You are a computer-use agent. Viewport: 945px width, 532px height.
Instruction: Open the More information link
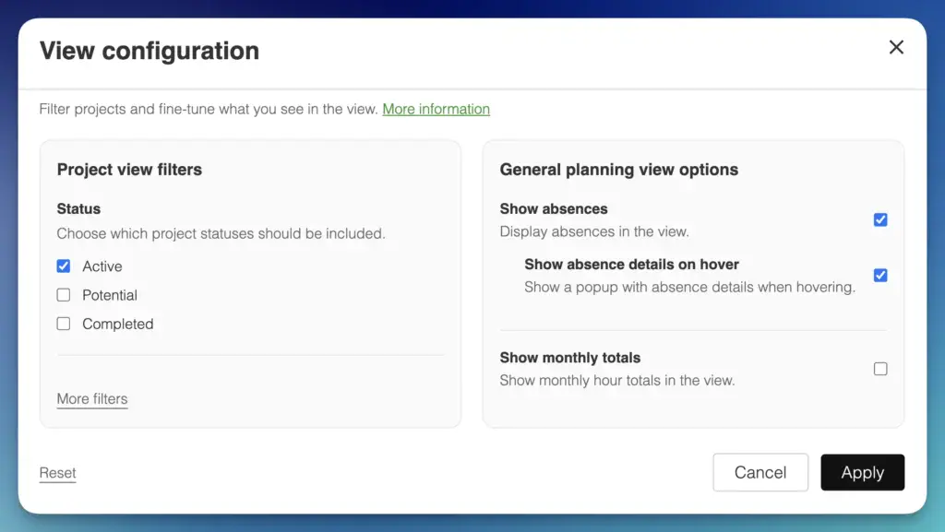pyautogui.click(x=436, y=109)
